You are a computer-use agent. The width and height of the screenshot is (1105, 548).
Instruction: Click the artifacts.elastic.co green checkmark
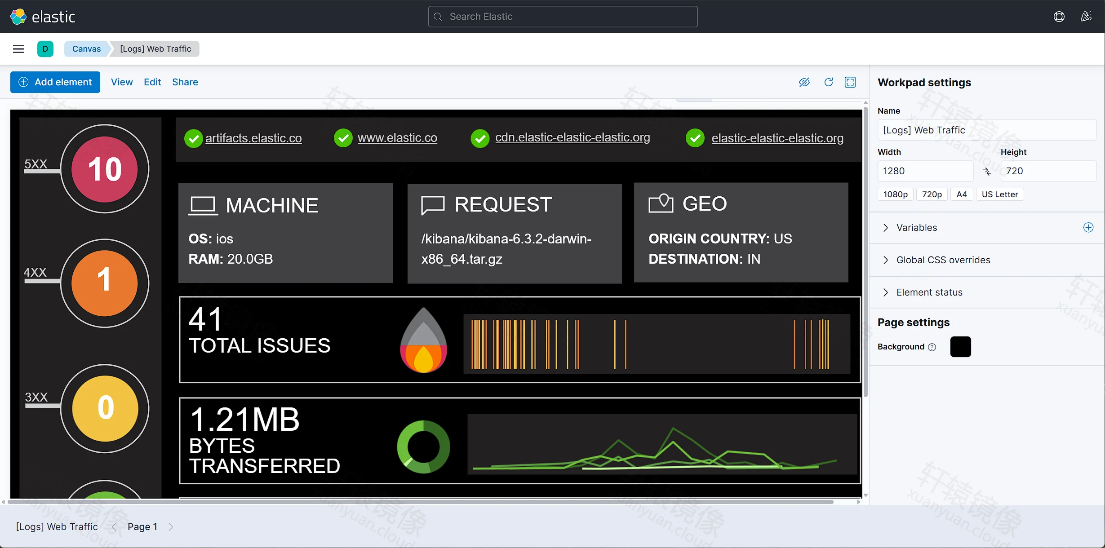click(x=193, y=138)
